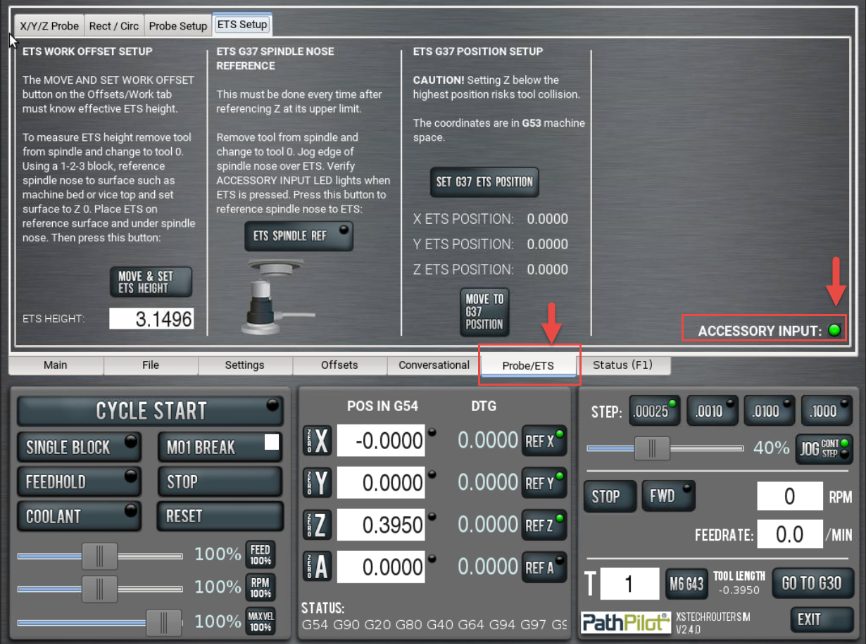
Task: Toggle the M01 Break option
Action: 219,447
